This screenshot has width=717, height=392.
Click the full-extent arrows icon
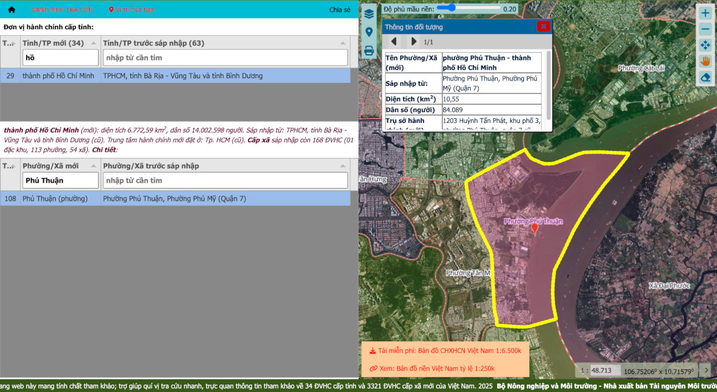pyautogui.click(x=705, y=45)
